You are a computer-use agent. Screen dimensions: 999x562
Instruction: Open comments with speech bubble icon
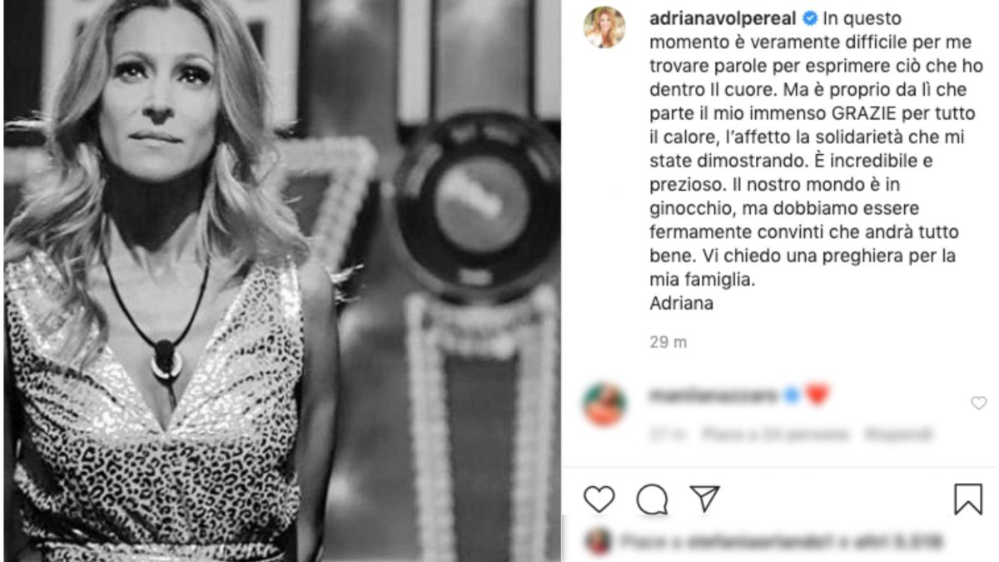pyautogui.click(x=652, y=500)
